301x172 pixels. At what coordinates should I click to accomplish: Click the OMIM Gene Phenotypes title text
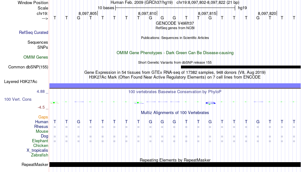(175, 53)
